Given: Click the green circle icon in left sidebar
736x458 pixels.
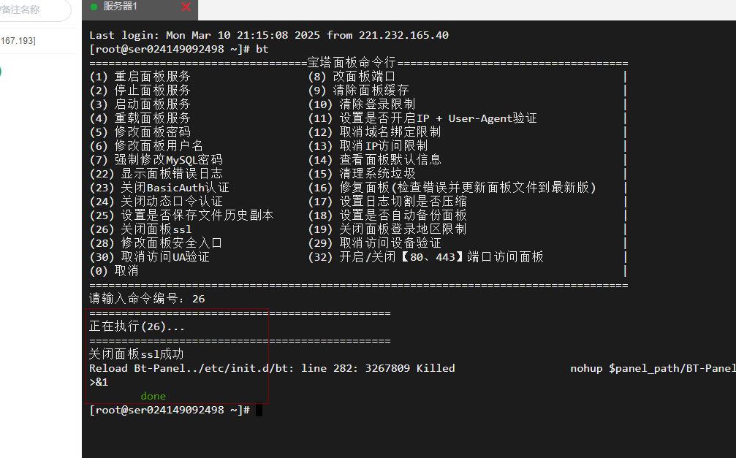Looking at the screenshot, I should (x=0, y=72).
